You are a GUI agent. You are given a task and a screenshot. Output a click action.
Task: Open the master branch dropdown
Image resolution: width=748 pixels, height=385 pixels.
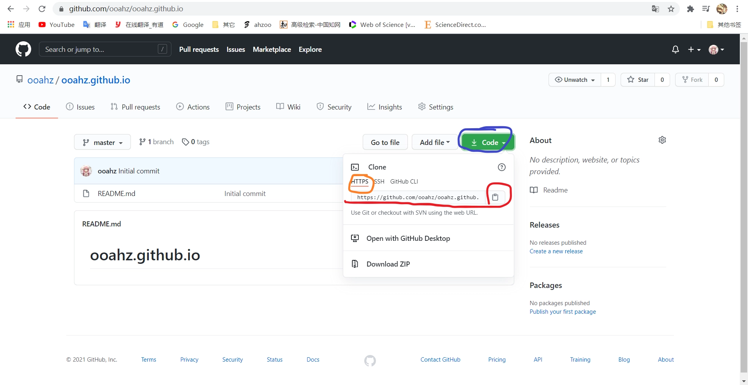(102, 142)
